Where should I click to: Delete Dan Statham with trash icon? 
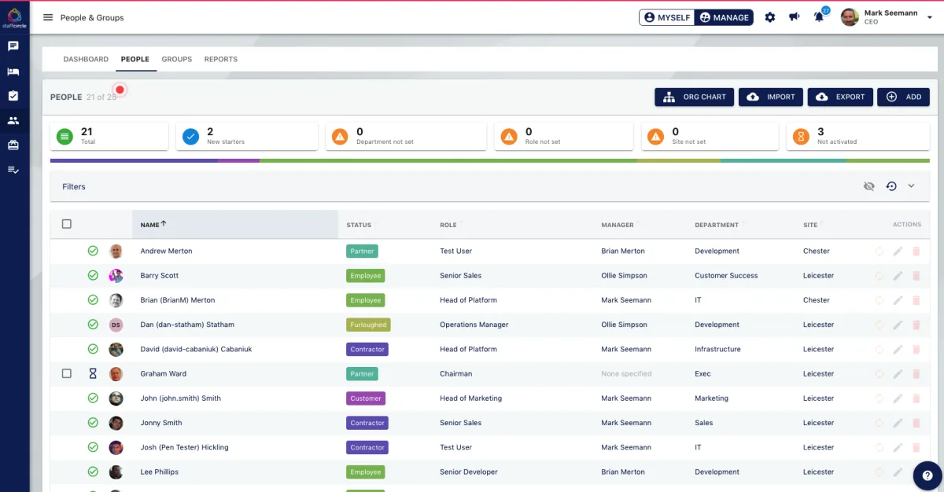[916, 325]
